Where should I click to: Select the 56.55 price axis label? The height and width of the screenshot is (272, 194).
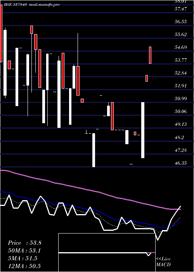pos(181,22)
